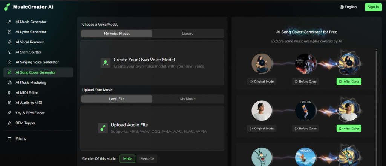
Task: Select the Local File tab
Action: pyautogui.click(x=117, y=99)
